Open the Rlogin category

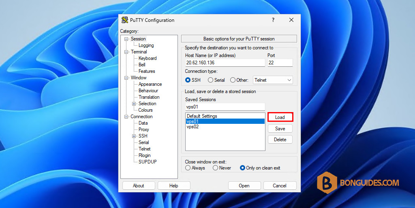click(x=145, y=155)
